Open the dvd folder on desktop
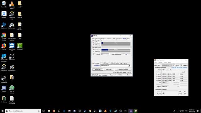This screenshot has height=113, width=201. point(20,36)
